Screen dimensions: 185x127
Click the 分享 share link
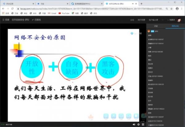pos(132,19)
